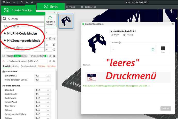Click the redo arrow icon

click(x=32, y=2)
